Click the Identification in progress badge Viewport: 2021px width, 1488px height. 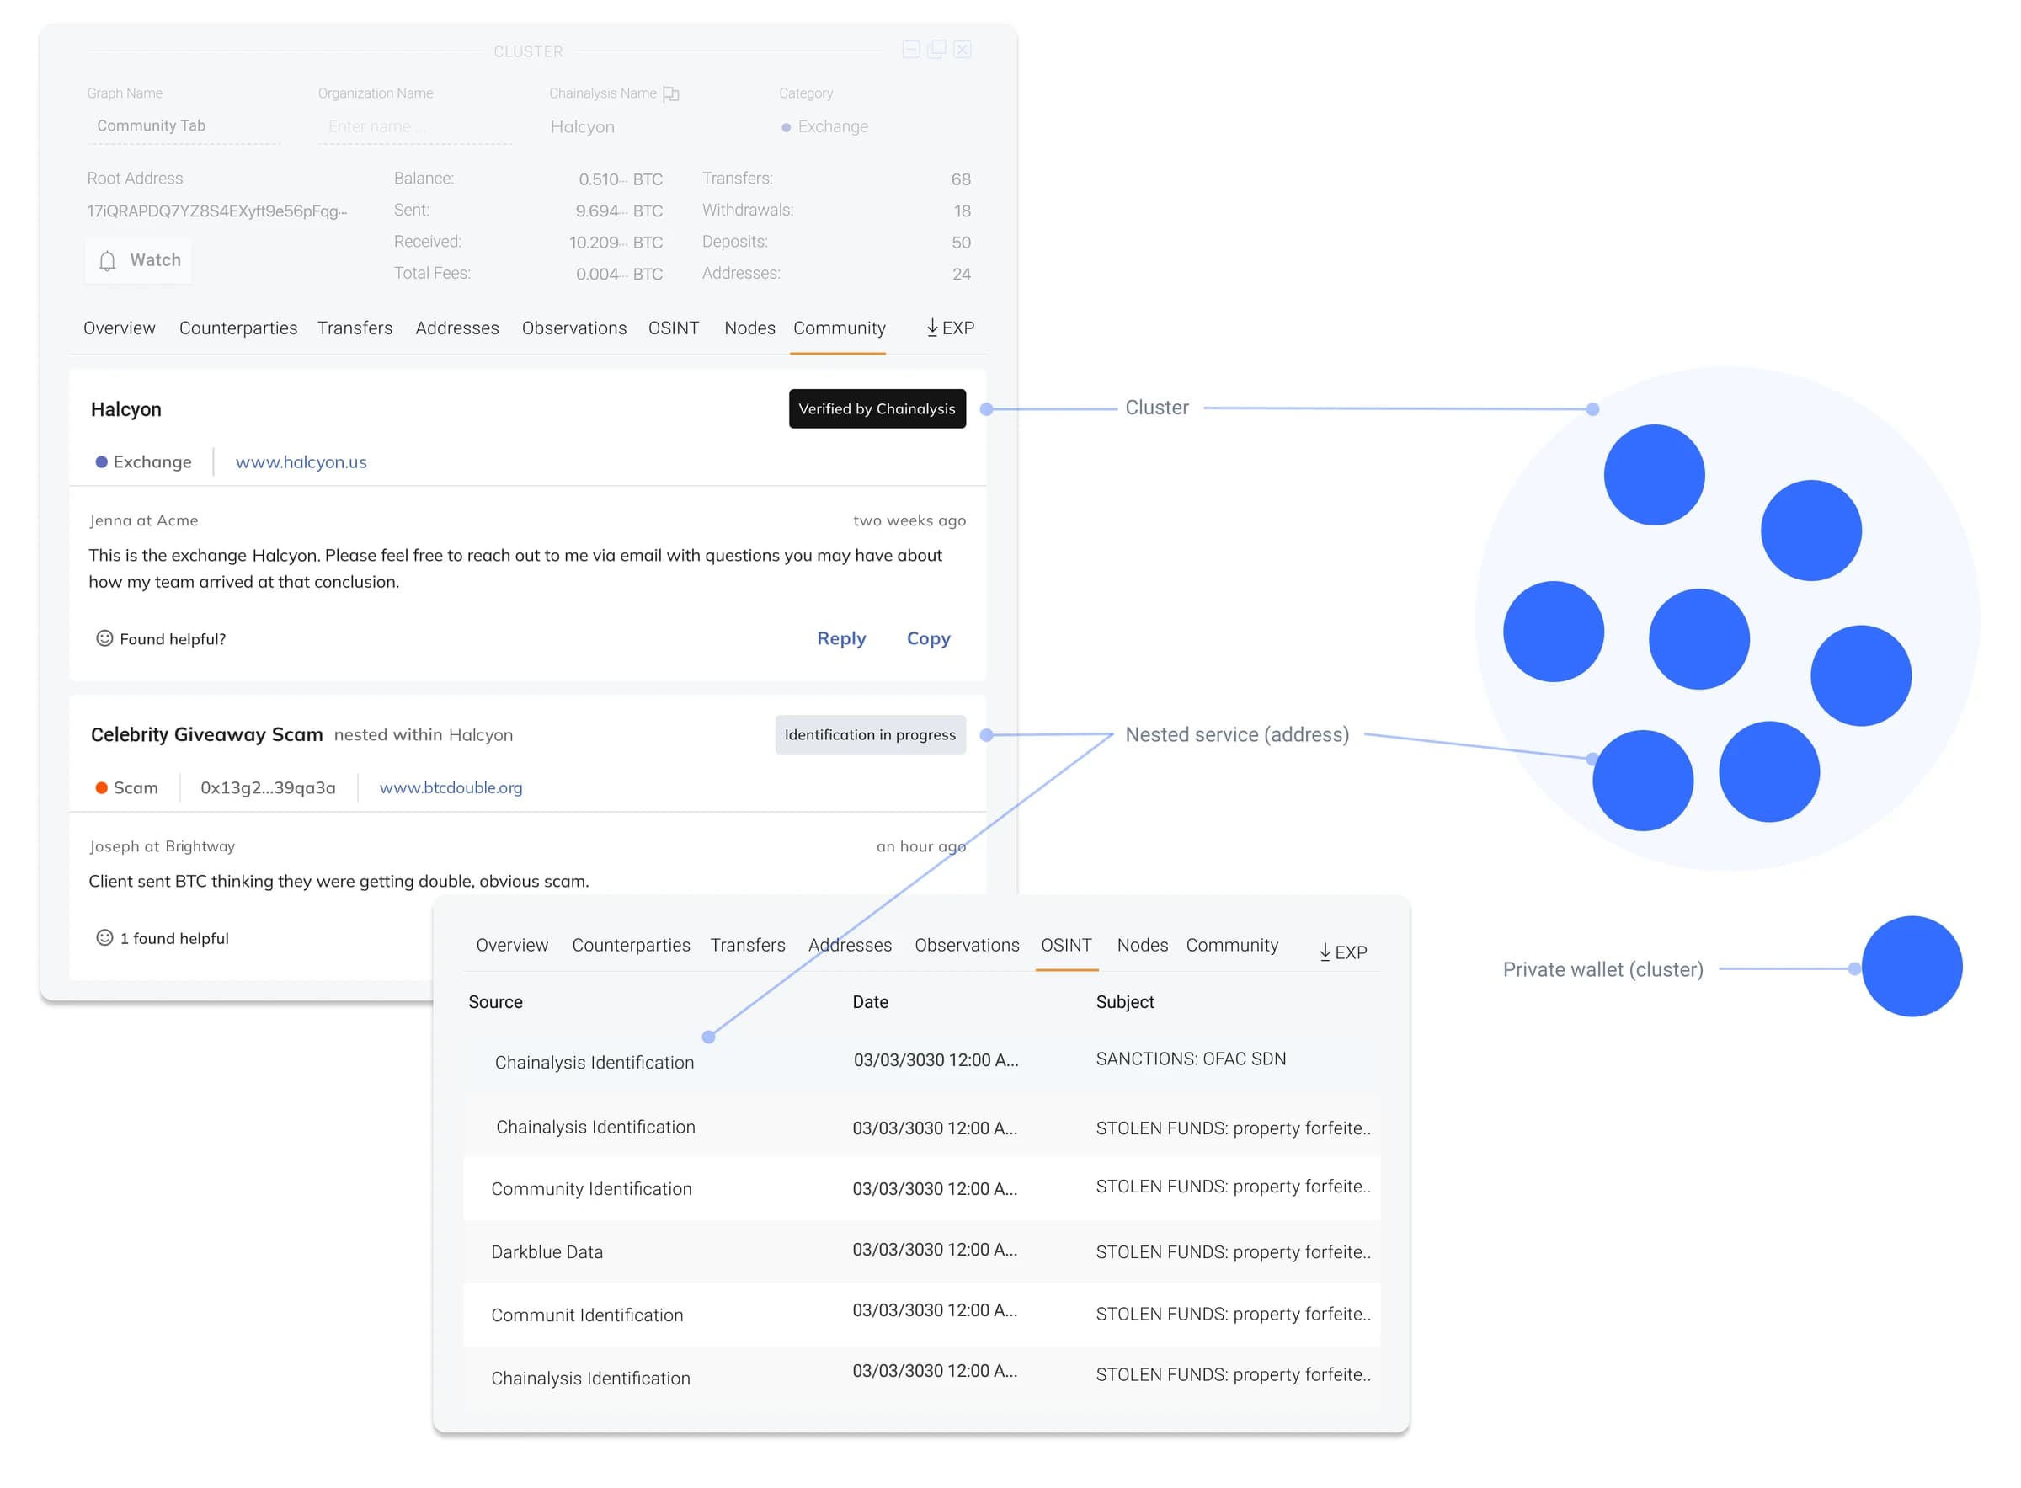coord(870,735)
